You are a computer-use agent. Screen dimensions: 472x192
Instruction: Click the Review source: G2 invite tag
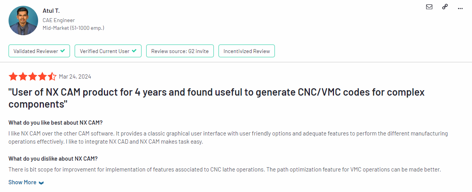point(180,51)
